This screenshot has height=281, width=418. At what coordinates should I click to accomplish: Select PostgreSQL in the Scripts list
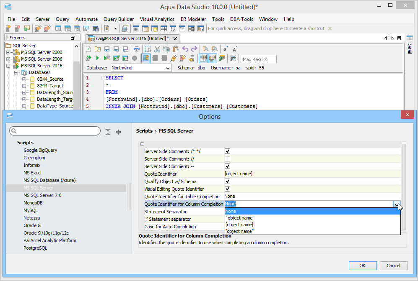point(35,248)
